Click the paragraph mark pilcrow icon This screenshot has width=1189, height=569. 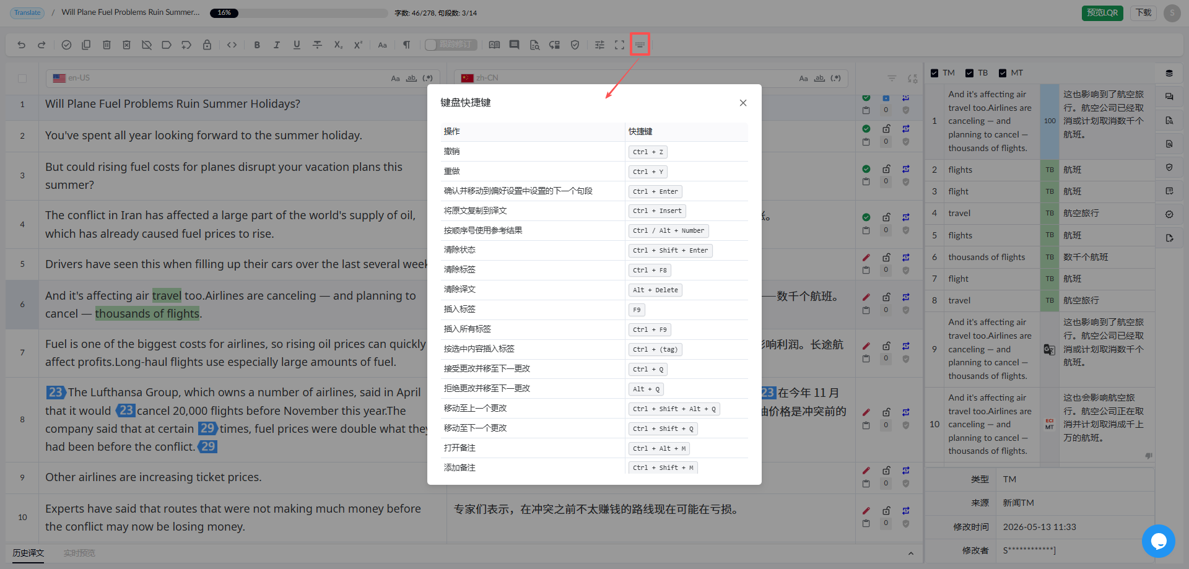tap(406, 45)
